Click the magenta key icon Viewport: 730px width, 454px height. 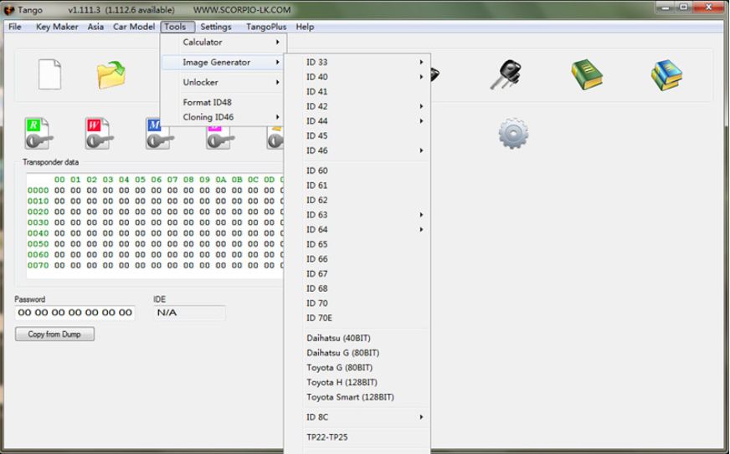219,137
